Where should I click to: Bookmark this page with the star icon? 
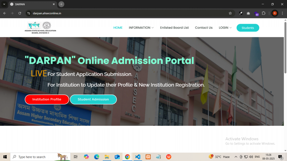click(x=230, y=13)
